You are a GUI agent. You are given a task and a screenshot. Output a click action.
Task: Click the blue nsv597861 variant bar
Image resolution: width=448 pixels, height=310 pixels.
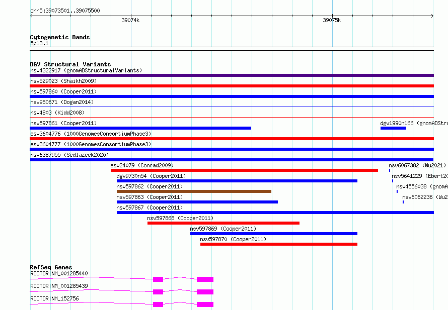140,128
